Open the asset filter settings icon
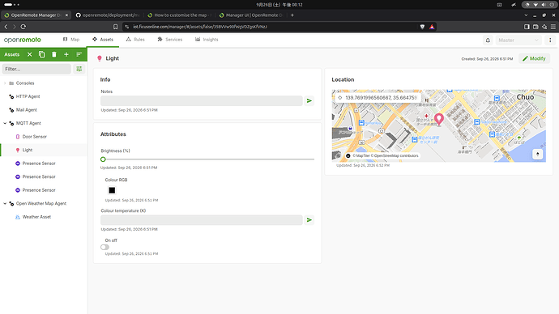 pyautogui.click(x=79, y=69)
